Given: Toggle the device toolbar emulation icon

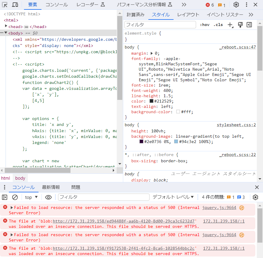Looking at the screenshot, I should point(15,5).
